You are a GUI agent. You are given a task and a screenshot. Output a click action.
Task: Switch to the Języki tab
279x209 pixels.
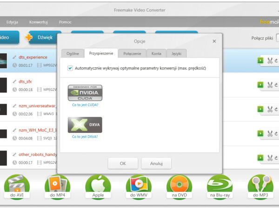click(x=177, y=53)
